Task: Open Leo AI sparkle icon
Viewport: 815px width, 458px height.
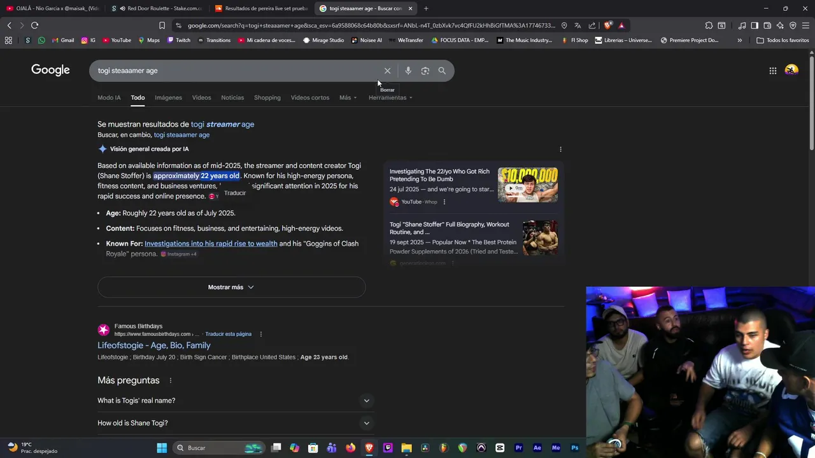Action: tap(780, 25)
